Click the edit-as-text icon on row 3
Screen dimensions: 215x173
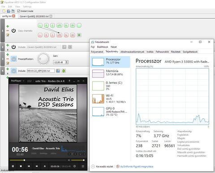(x=8, y=63)
